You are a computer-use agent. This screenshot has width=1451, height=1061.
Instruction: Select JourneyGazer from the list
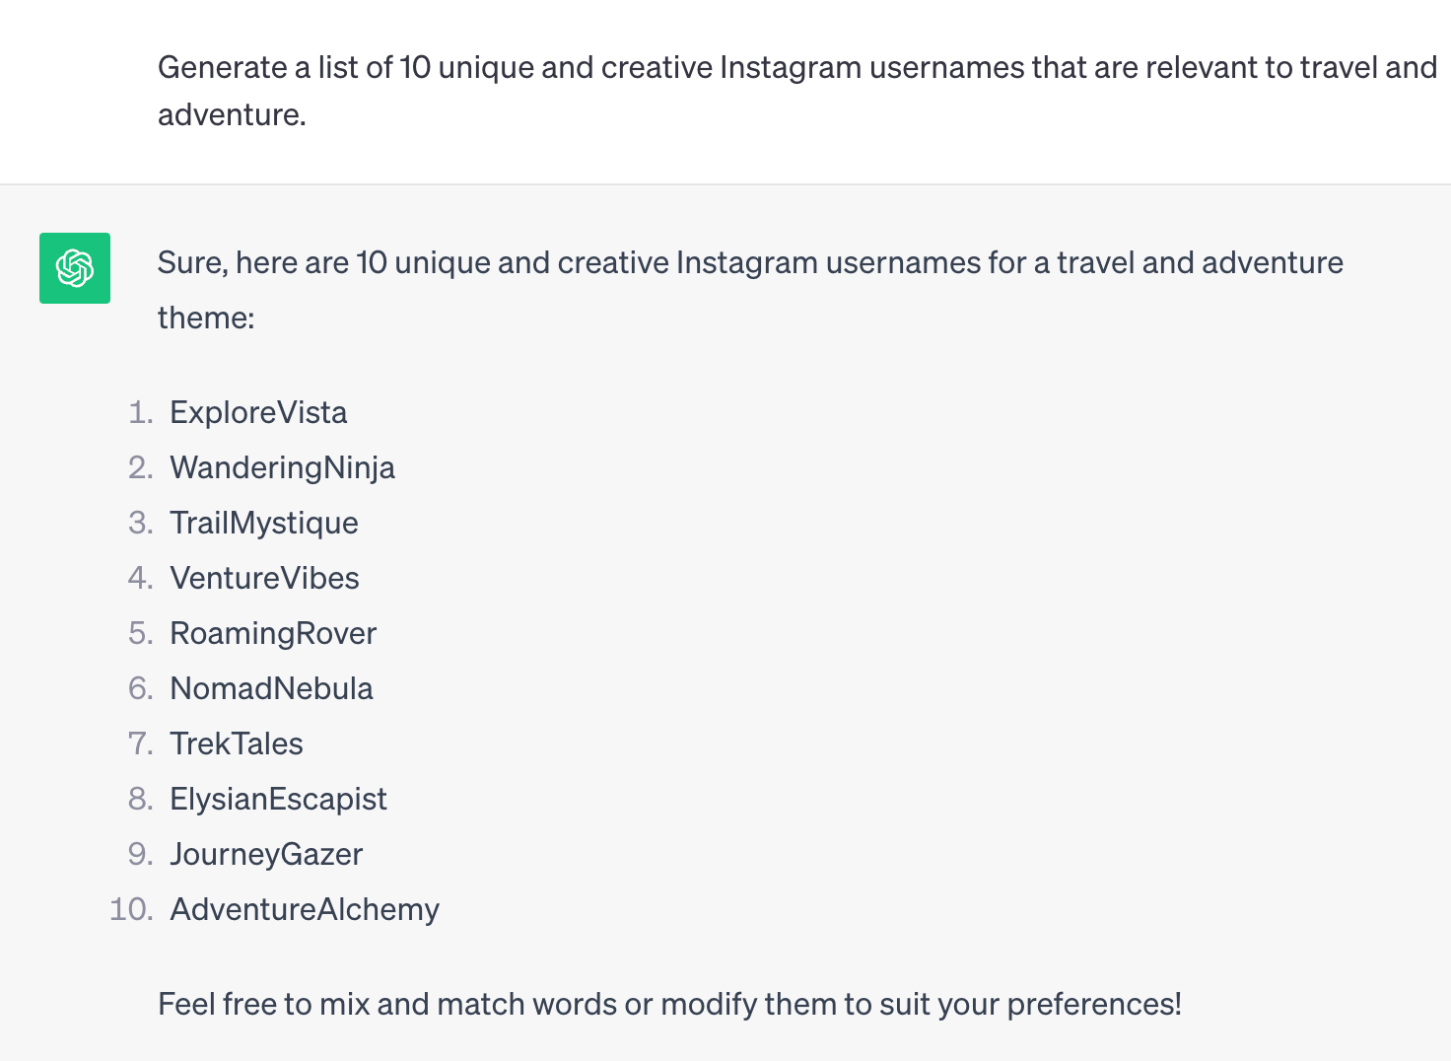pos(266,855)
